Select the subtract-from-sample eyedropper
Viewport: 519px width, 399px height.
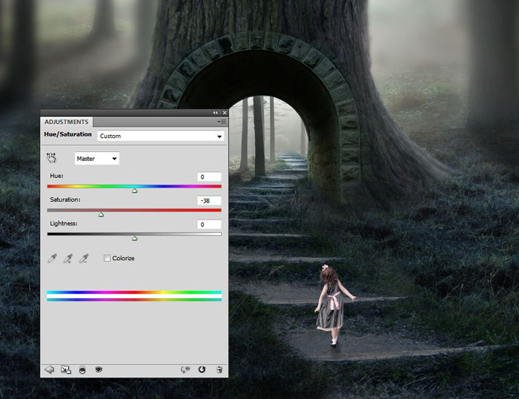[x=85, y=258]
